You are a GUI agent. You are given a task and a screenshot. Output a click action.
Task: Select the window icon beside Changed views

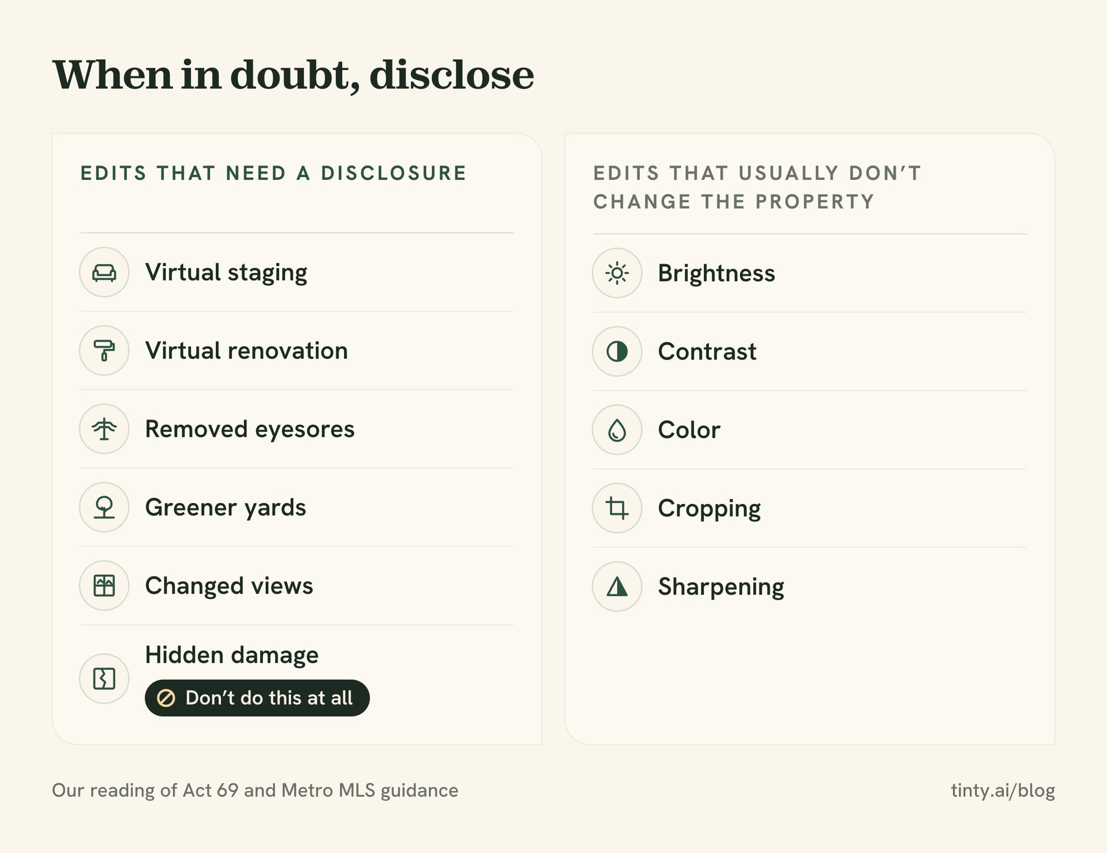click(x=104, y=586)
